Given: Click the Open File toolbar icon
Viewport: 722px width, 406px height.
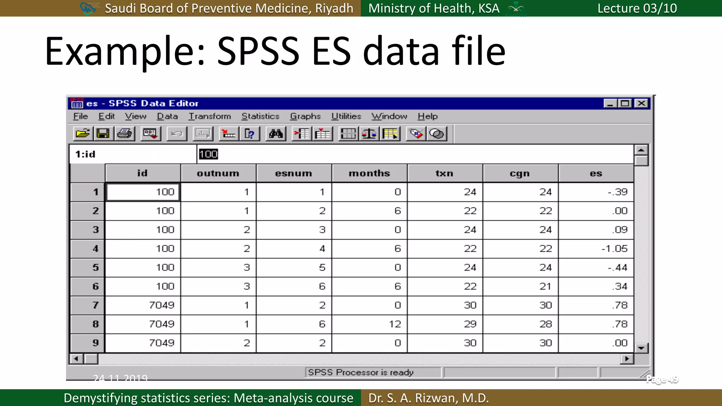Looking at the screenshot, I should (82, 134).
